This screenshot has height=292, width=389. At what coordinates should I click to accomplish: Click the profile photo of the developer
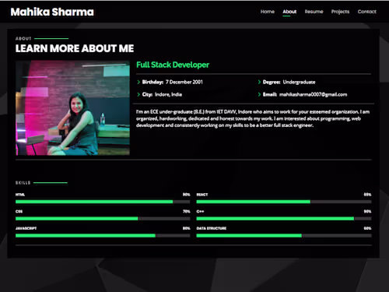click(72, 108)
